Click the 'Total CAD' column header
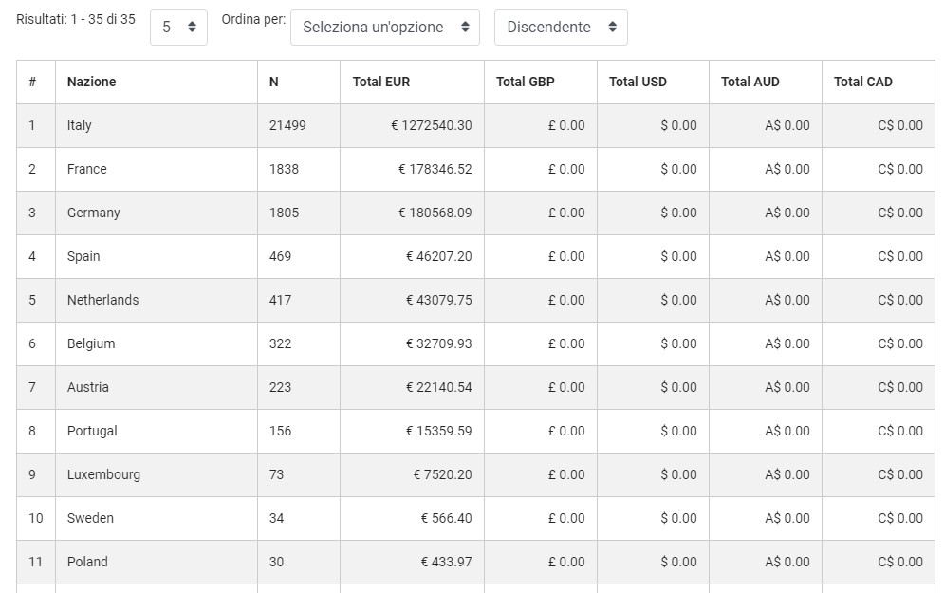944x593 pixels. [x=862, y=82]
